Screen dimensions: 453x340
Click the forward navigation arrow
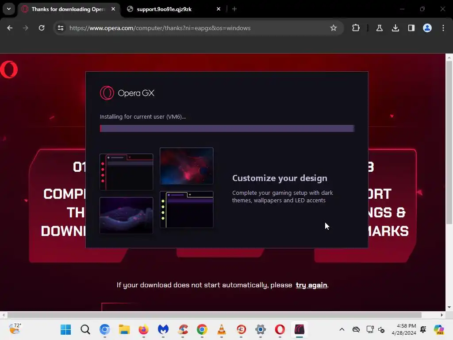click(26, 28)
